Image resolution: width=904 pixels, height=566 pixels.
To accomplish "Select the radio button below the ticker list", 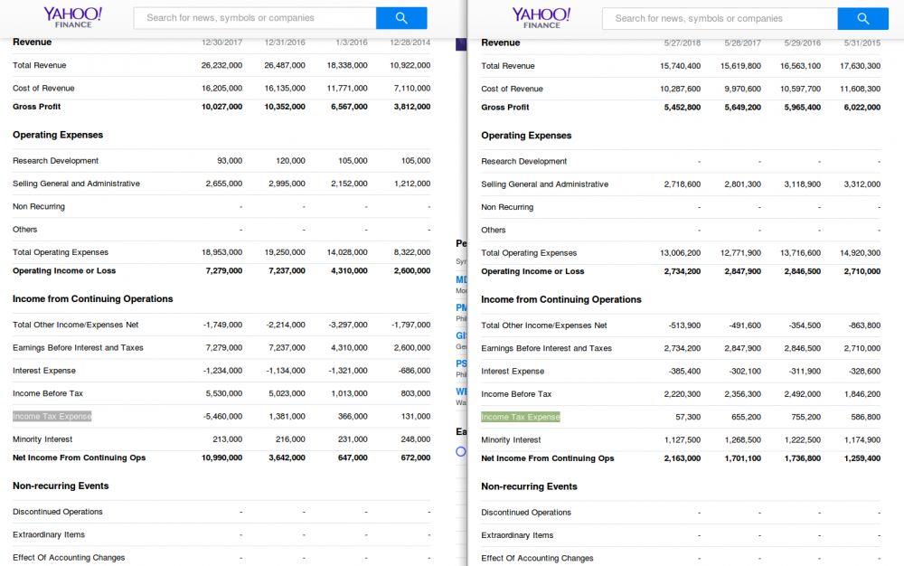I will click(x=461, y=451).
